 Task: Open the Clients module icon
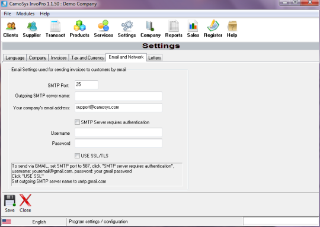click(x=11, y=26)
